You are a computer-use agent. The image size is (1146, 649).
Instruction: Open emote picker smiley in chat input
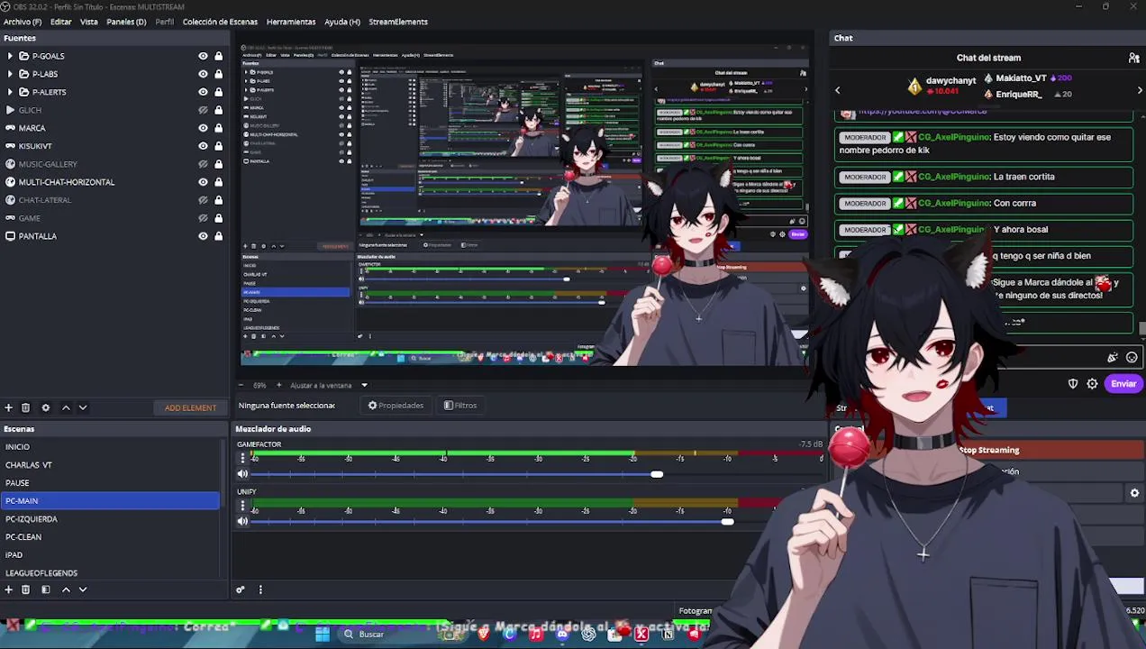point(1132,358)
